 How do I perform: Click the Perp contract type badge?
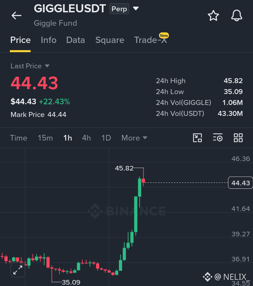[x=119, y=8]
